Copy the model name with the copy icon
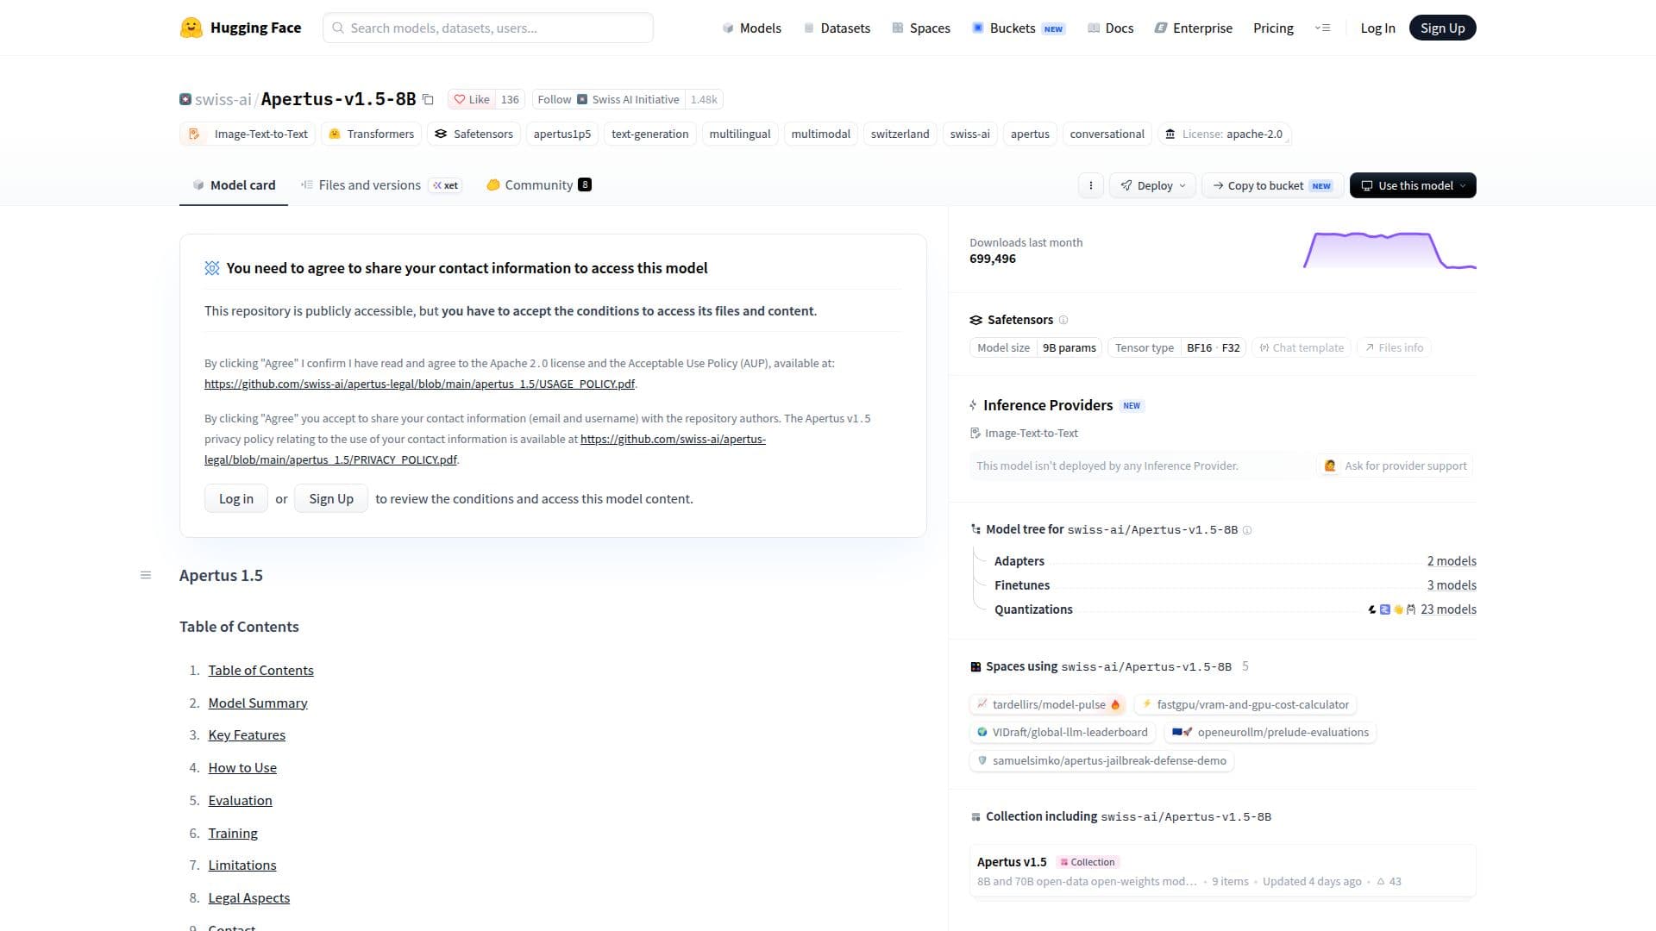This screenshot has height=931, width=1656. [428, 100]
